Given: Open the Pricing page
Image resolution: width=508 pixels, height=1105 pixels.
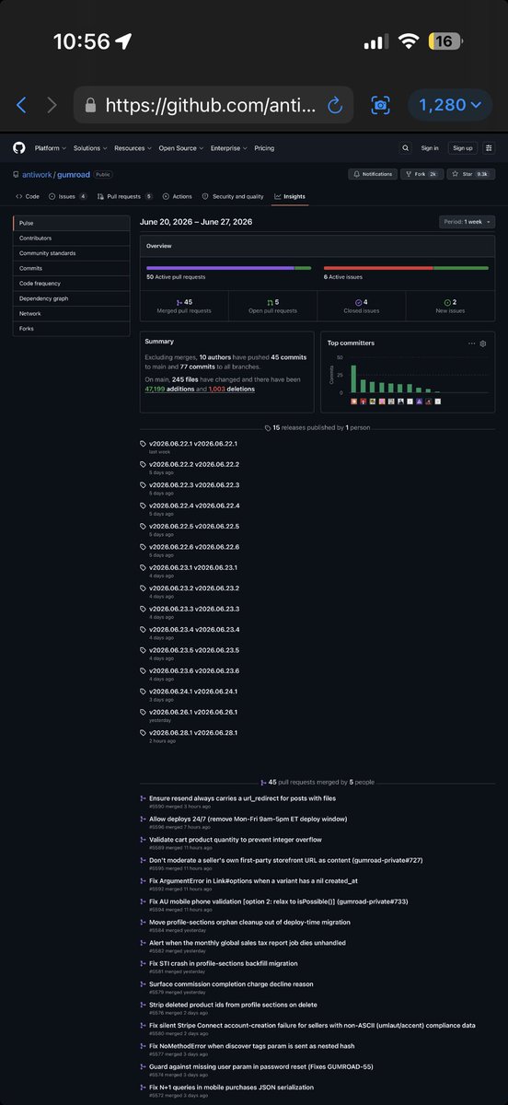Looking at the screenshot, I should pos(264,147).
